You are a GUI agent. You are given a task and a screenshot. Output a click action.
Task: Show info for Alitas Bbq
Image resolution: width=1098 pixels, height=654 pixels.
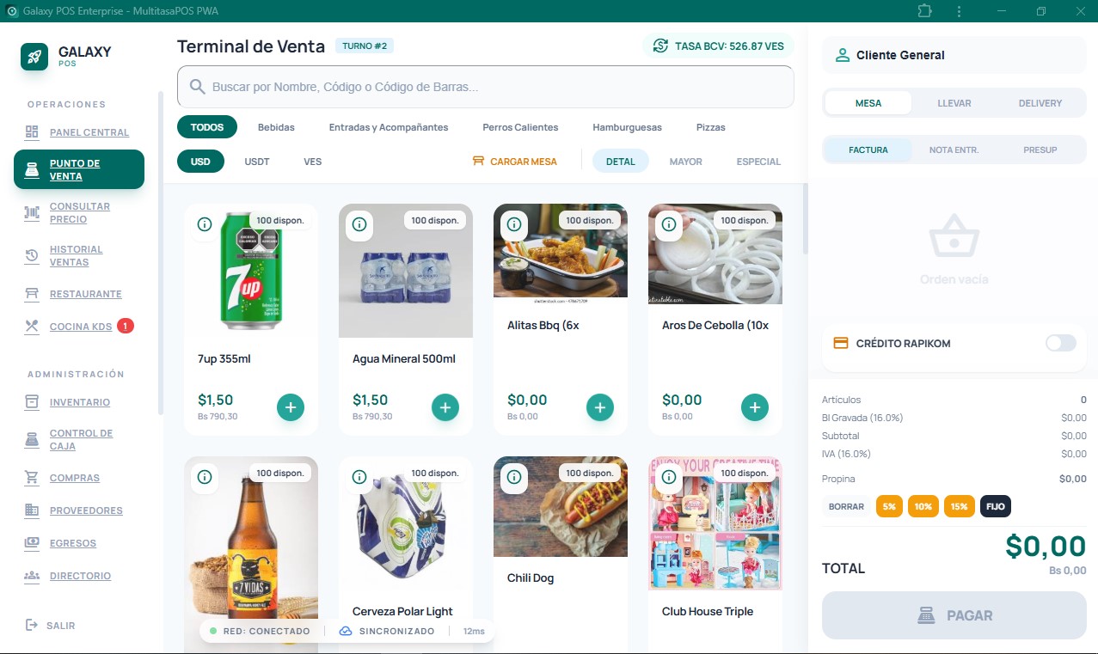click(514, 224)
